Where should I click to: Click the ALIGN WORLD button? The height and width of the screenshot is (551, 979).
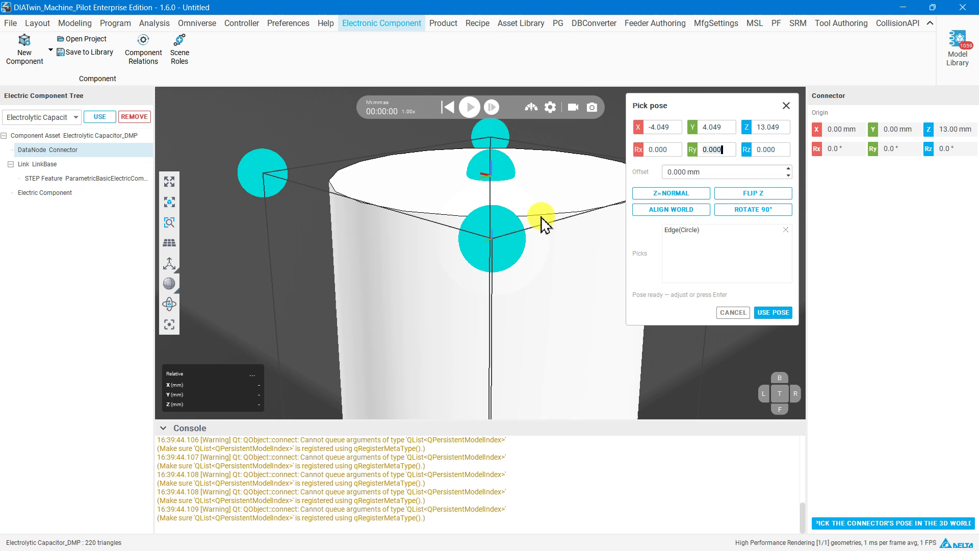point(671,210)
